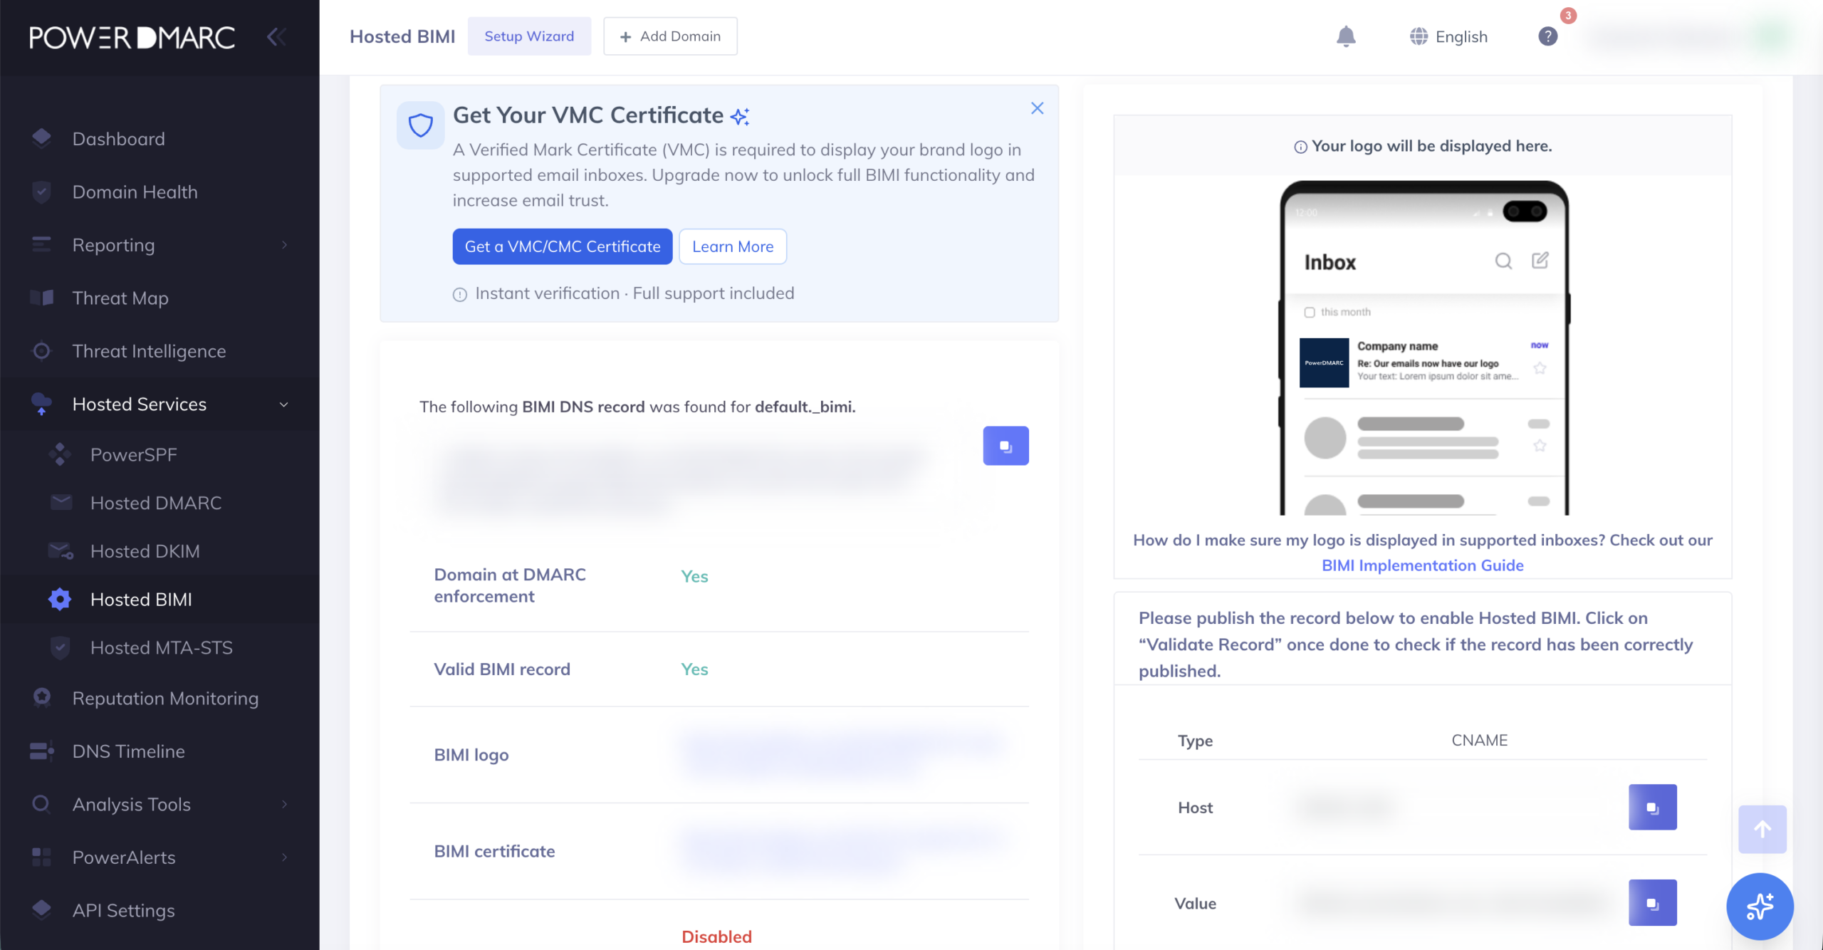Copy the CNAME Value field
Image resolution: width=1823 pixels, height=950 pixels.
pyautogui.click(x=1652, y=902)
